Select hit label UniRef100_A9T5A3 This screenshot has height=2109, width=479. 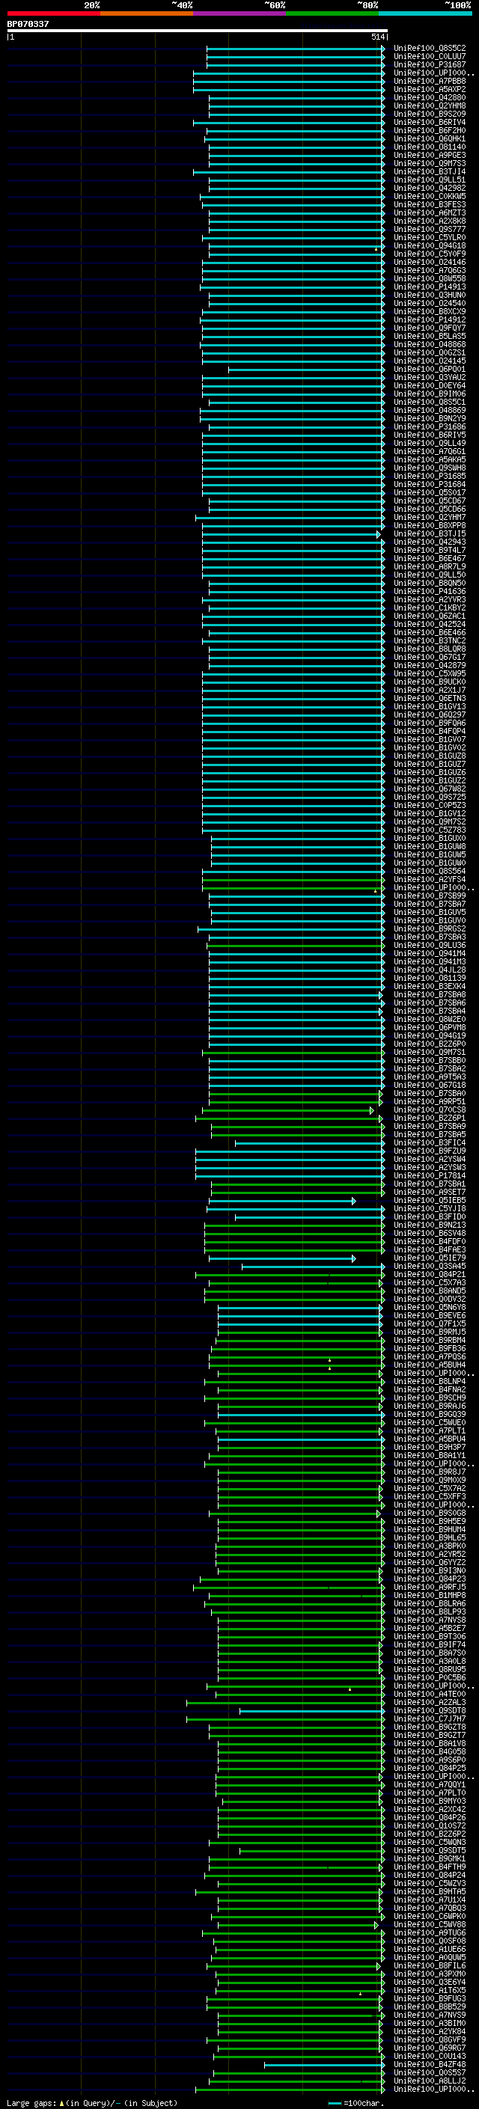430,1077
